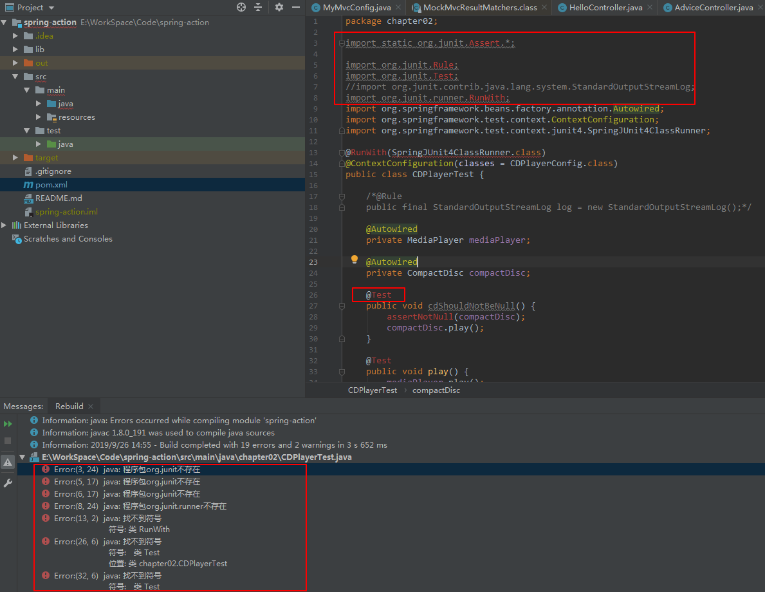Toggle fold marker beside import static line
Viewport: 765px width, 592px height.
coord(341,43)
